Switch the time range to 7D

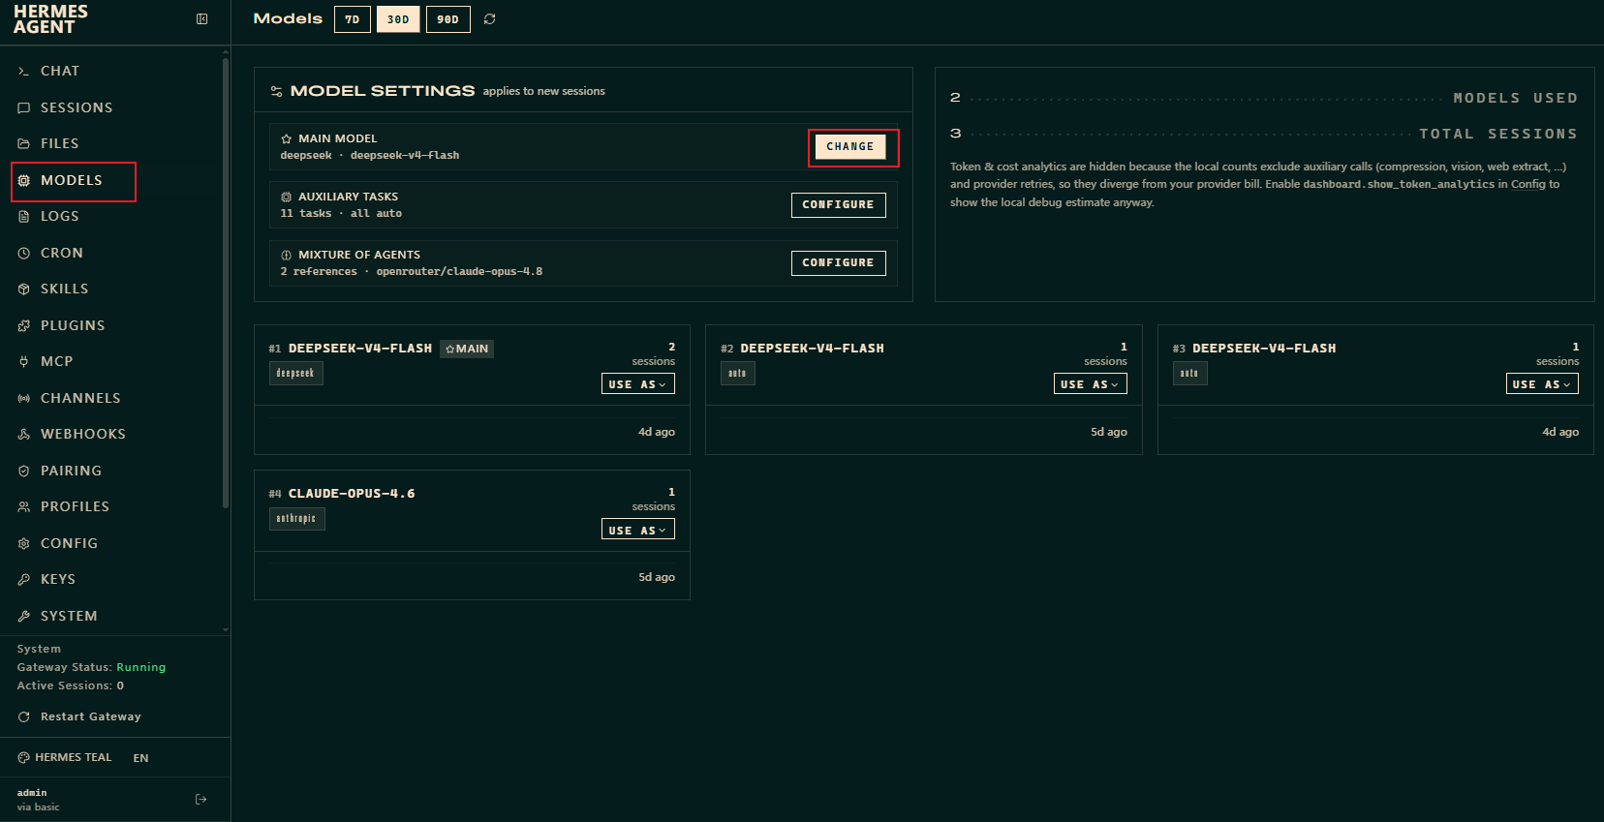coord(353,19)
